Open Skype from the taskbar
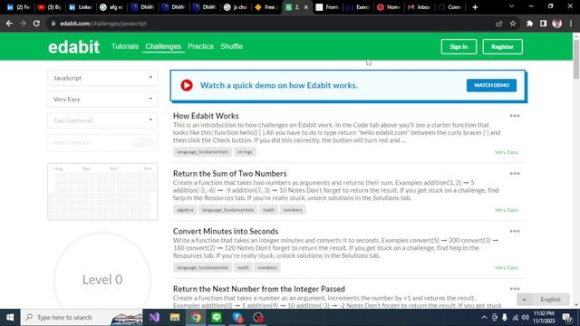 pos(237,318)
